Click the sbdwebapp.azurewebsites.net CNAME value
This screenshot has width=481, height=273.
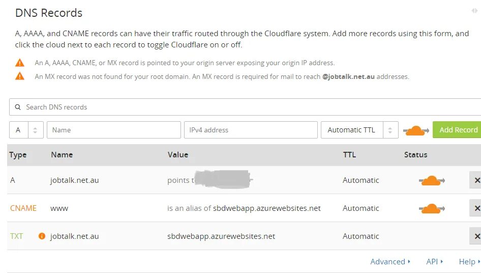266,208
